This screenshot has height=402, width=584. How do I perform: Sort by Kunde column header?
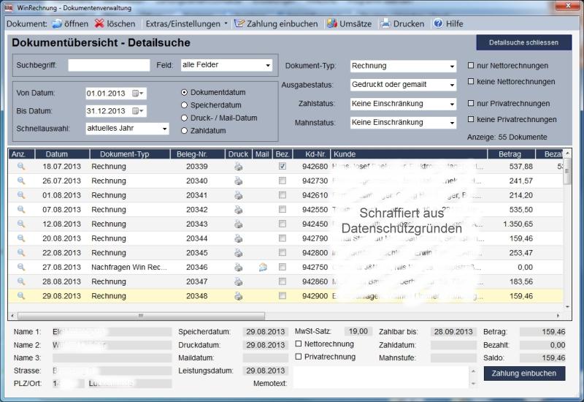point(409,154)
